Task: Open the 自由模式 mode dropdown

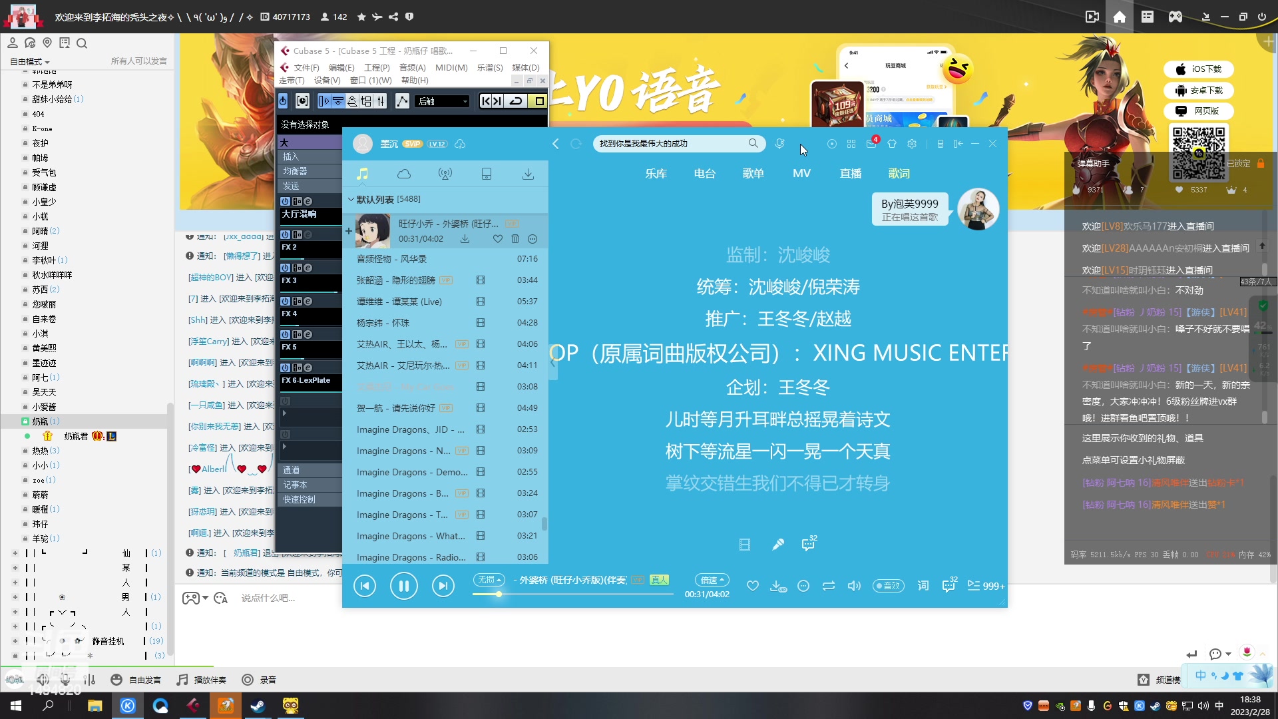Action: pyautogui.click(x=30, y=61)
